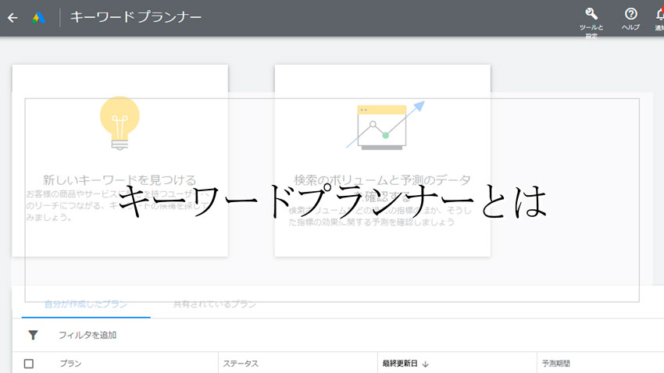Open the Google Ads logo home
This screenshot has height=373, width=664.
click(x=38, y=18)
